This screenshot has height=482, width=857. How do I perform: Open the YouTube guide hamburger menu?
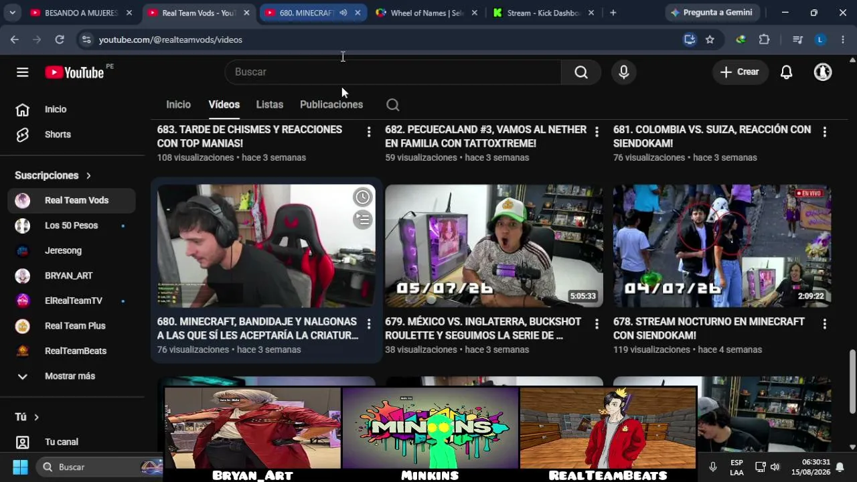coord(23,72)
